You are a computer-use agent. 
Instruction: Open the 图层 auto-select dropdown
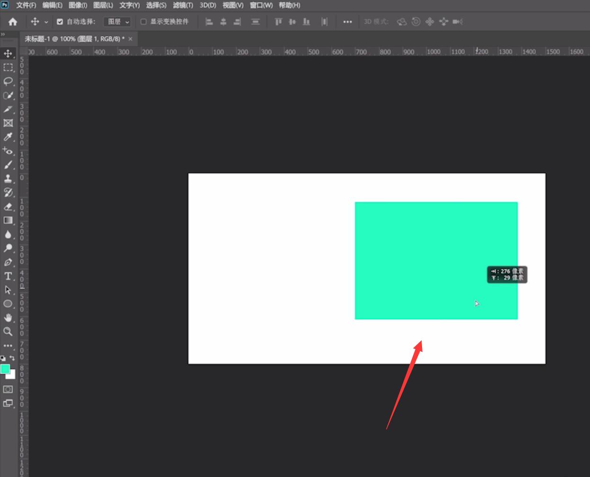coord(117,22)
